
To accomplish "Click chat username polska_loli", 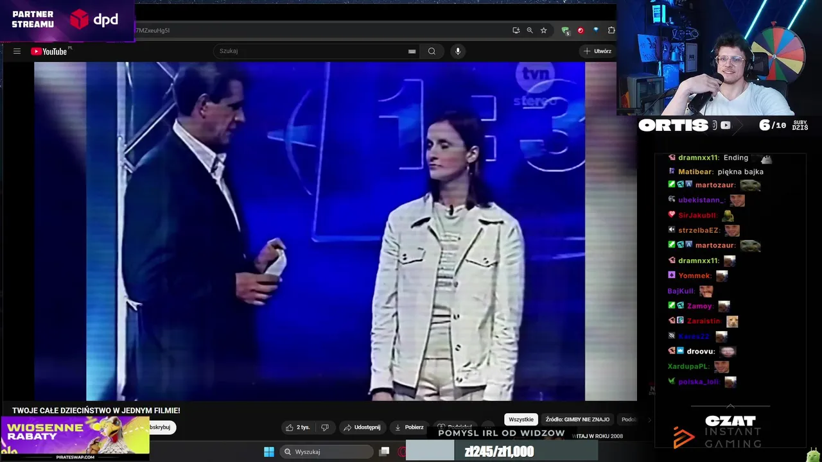I will point(699,382).
